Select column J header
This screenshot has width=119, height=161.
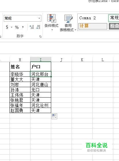(62, 59)
